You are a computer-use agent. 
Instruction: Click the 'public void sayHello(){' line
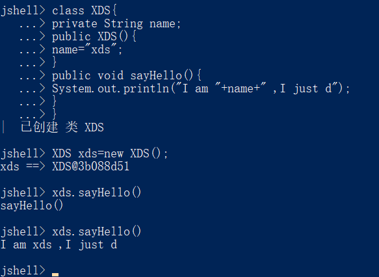(x=126, y=75)
